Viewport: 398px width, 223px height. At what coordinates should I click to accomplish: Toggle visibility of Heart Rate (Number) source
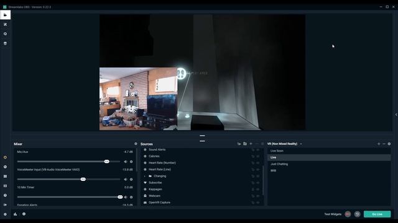point(258,163)
